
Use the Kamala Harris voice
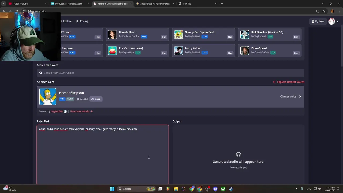pyautogui.click(x=164, y=37)
